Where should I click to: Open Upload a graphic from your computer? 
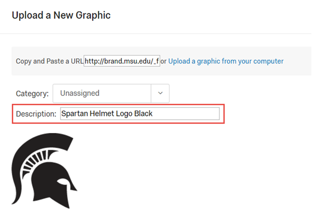pos(226,61)
